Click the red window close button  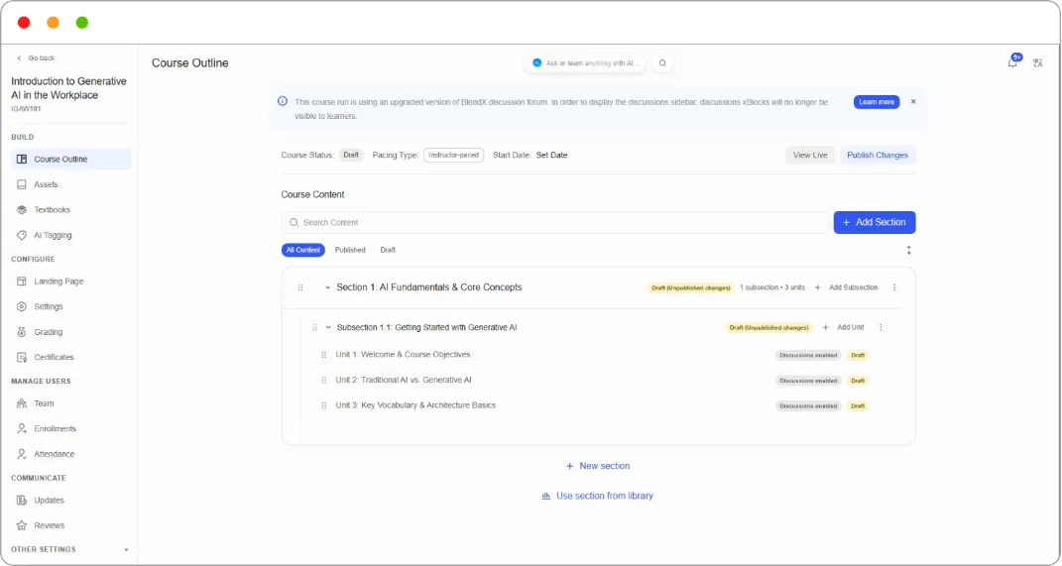coord(24,23)
